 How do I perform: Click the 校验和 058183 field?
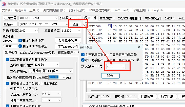[x=131, y=96]
